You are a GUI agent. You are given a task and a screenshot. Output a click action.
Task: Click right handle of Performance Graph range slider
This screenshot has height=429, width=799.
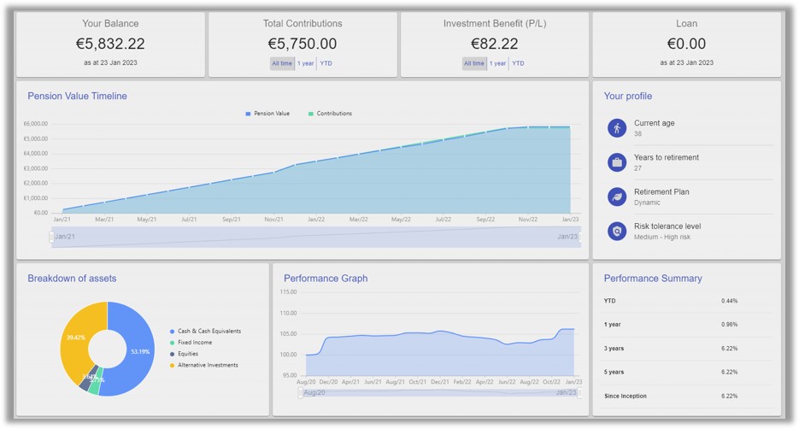[x=580, y=393]
